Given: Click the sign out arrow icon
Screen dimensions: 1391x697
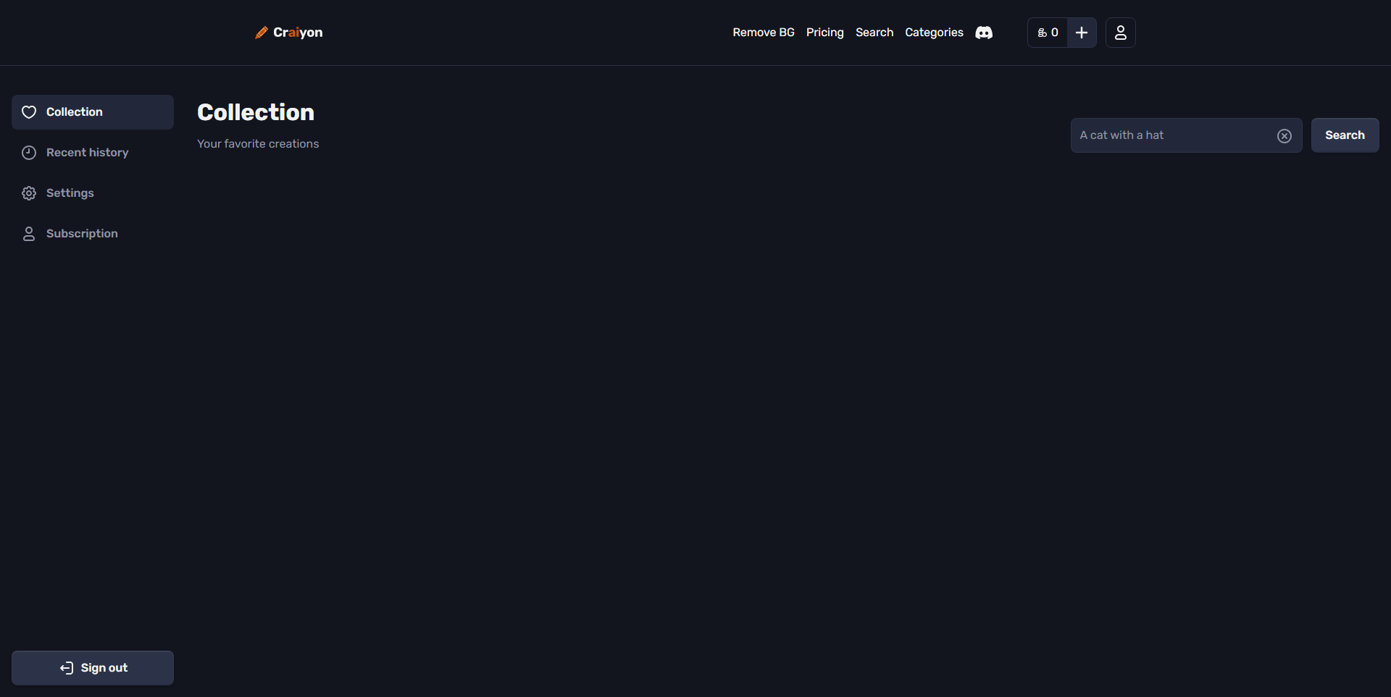Looking at the screenshot, I should point(67,668).
